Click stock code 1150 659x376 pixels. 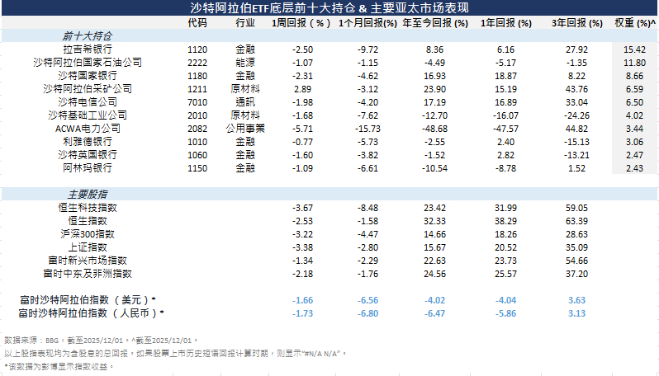[x=197, y=168]
